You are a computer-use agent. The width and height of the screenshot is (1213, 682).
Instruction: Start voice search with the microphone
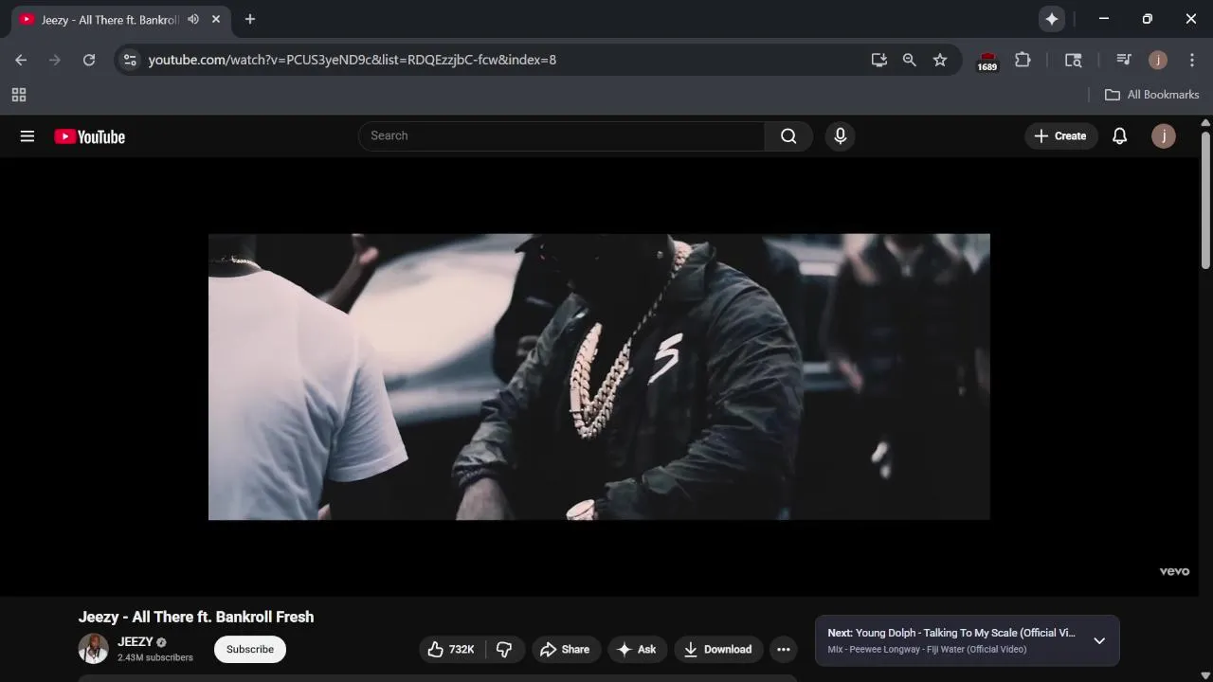click(840, 136)
